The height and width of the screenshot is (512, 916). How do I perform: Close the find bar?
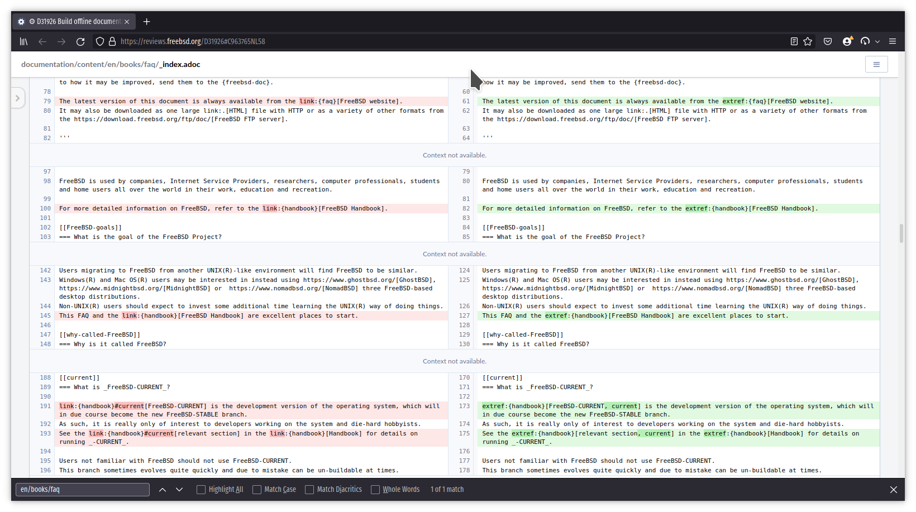click(x=894, y=490)
